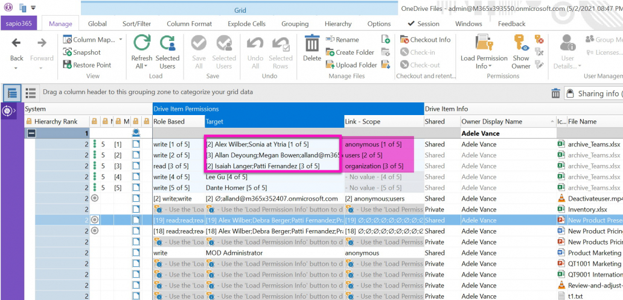Switch to the Grouping tab

coord(295,23)
